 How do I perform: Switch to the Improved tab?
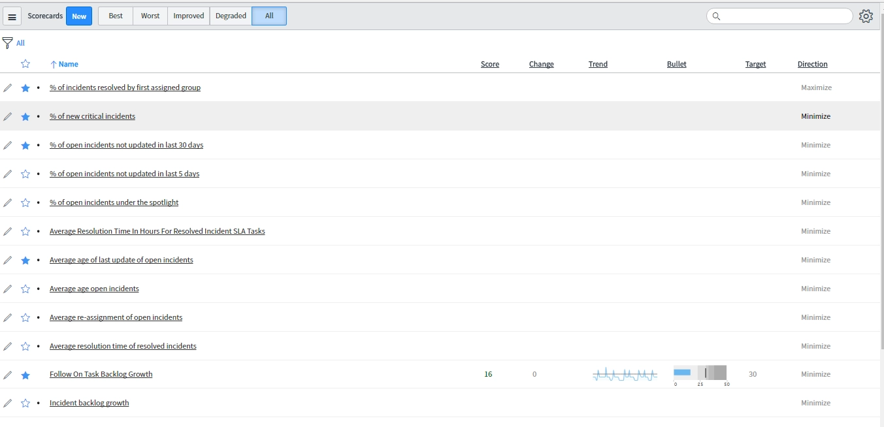pyautogui.click(x=188, y=16)
